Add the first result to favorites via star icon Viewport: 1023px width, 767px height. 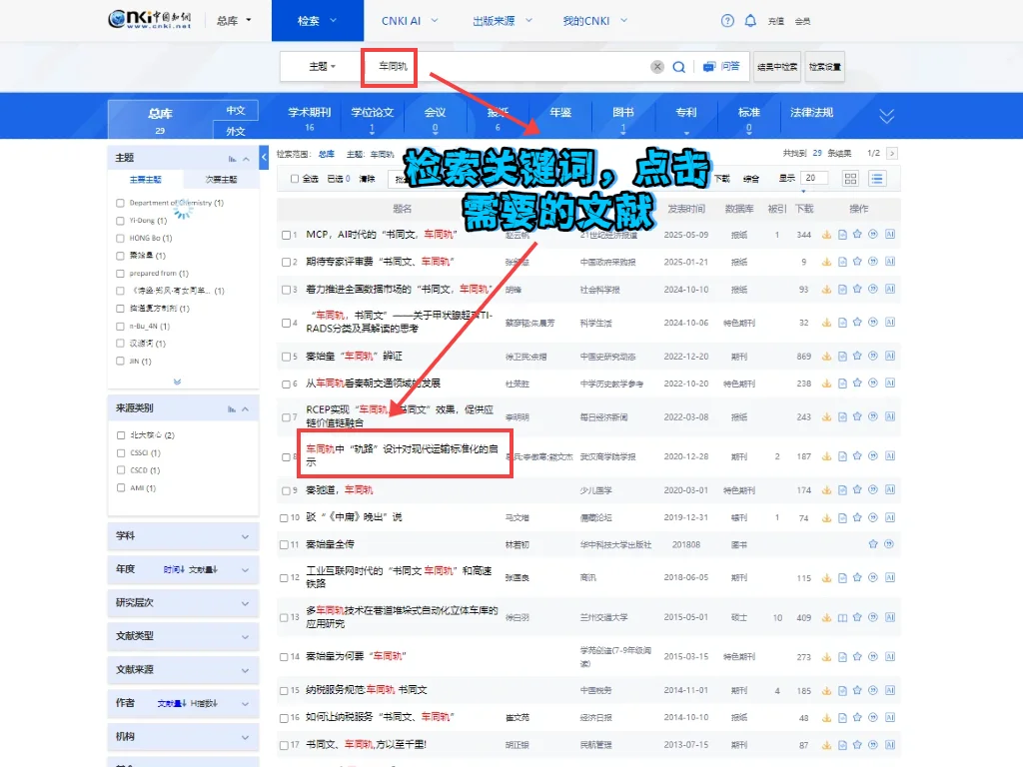point(857,234)
